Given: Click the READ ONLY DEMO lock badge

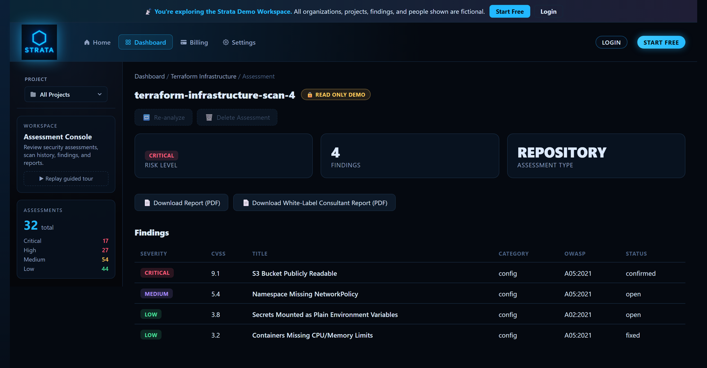Looking at the screenshot, I should point(336,94).
